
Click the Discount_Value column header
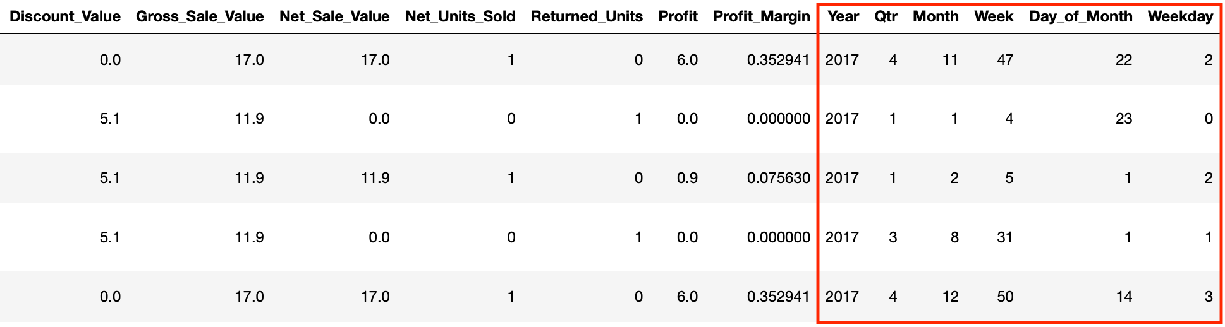(65, 16)
